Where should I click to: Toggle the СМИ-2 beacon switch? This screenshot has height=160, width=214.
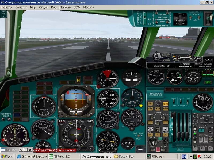click(x=181, y=101)
